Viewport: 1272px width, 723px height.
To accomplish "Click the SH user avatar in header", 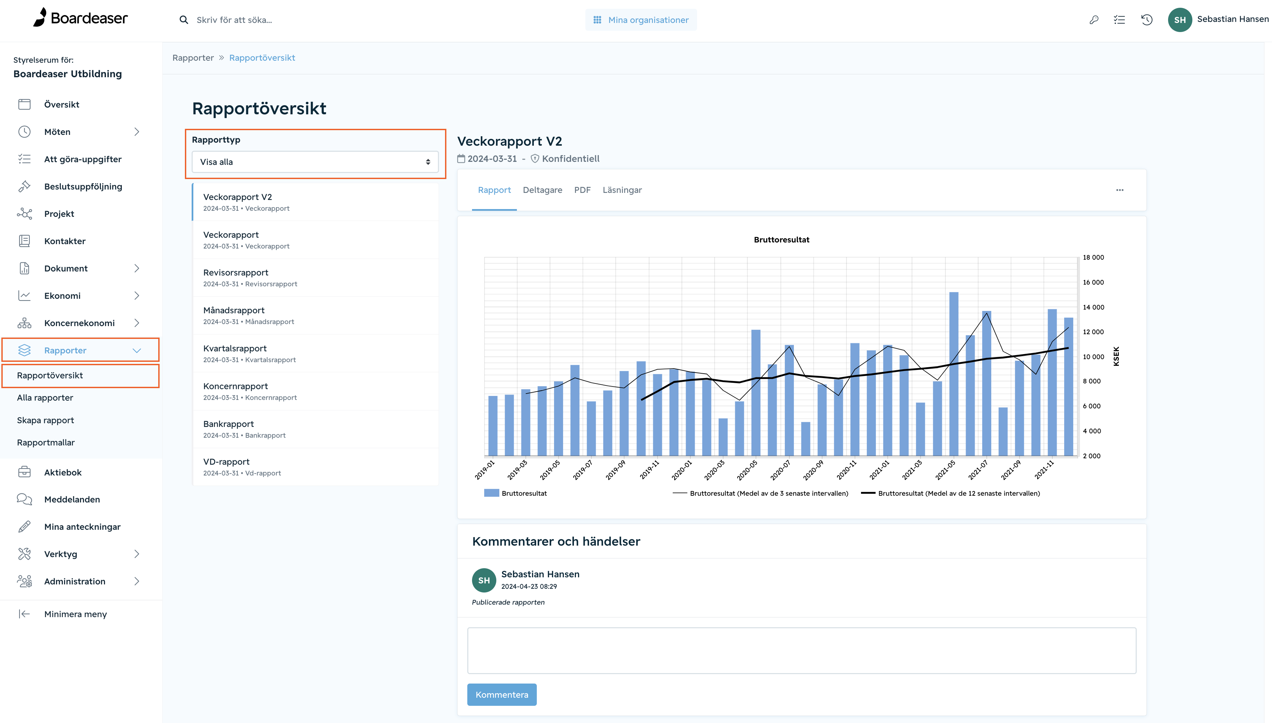I will [x=1180, y=20].
